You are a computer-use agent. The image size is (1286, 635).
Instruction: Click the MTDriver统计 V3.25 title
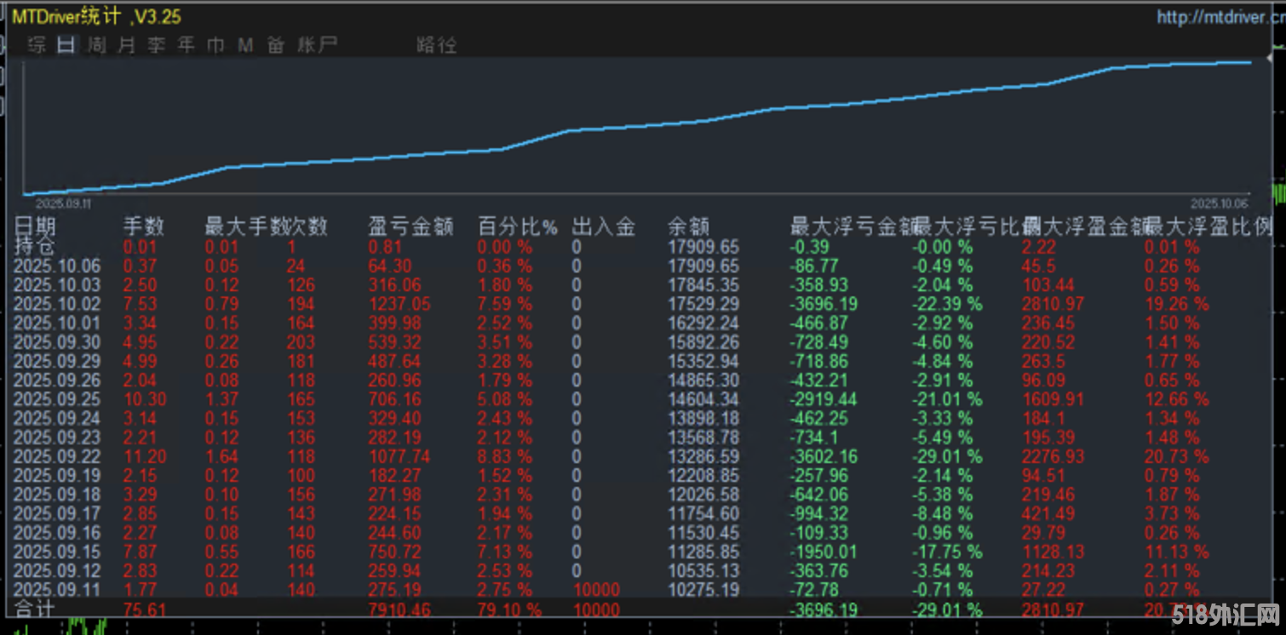96,17
